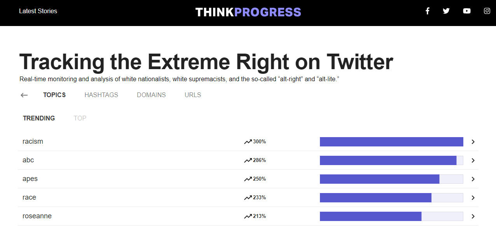The height and width of the screenshot is (228, 496).
Task: Click trending arrow icon next to 300%
Action: (x=248, y=142)
